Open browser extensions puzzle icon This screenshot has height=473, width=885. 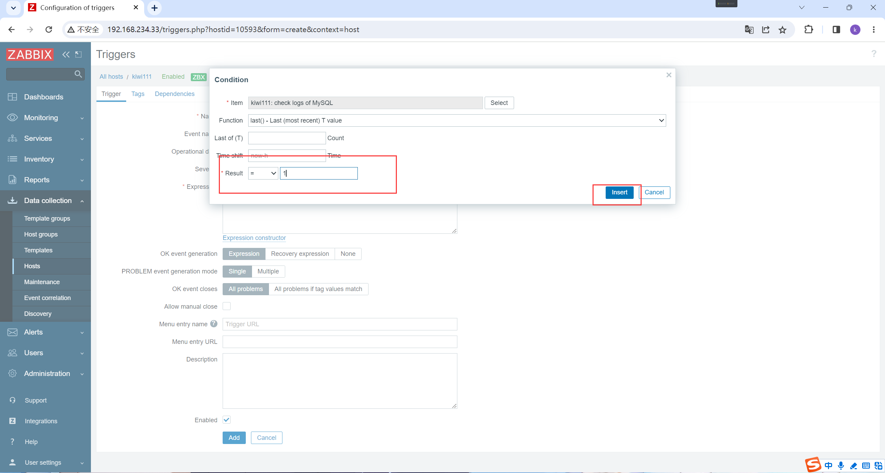(809, 29)
